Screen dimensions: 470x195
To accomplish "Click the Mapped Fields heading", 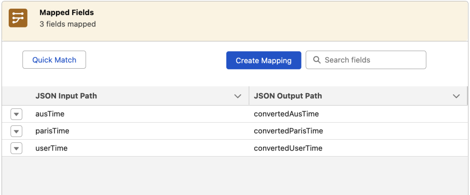I will pos(67,12).
